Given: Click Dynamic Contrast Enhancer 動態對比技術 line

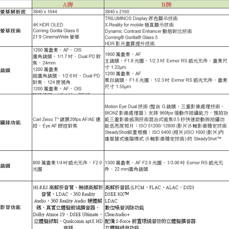Looking at the screenshot, I should pyautogui.click(x=148, y=31).
